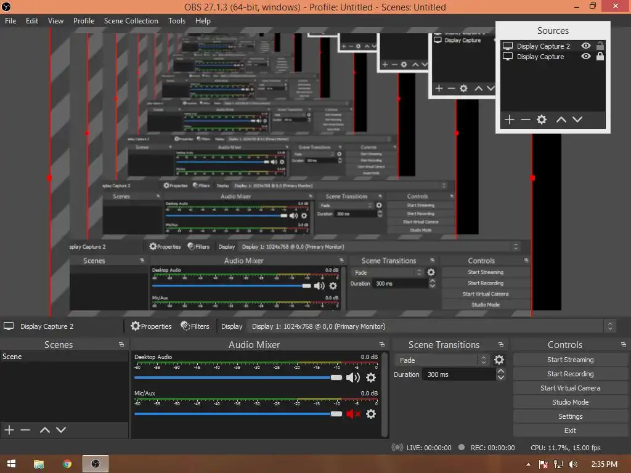This screenshot has width=631, height=473.
Task: Open File Explorer from taskbar
Action: [39, 464]
